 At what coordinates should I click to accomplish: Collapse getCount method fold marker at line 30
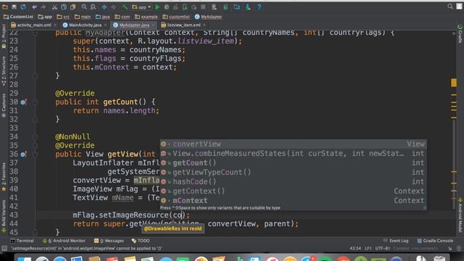point(35,102)
